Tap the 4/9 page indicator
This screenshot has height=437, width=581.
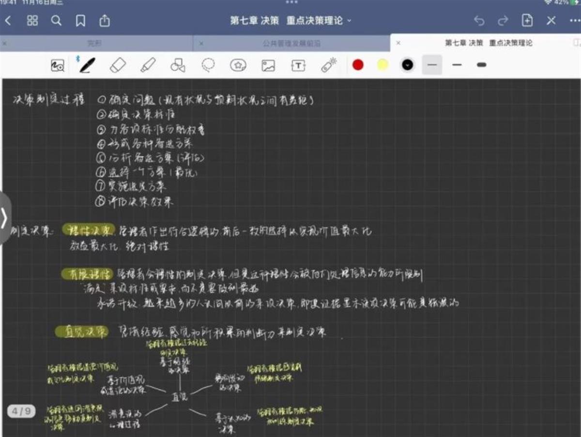tap(21, 411)
